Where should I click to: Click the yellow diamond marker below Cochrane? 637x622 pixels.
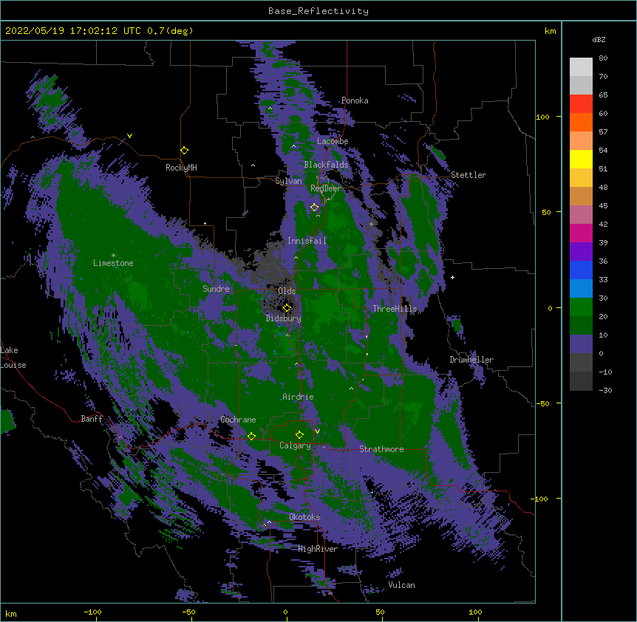click(x=251, y=437)
